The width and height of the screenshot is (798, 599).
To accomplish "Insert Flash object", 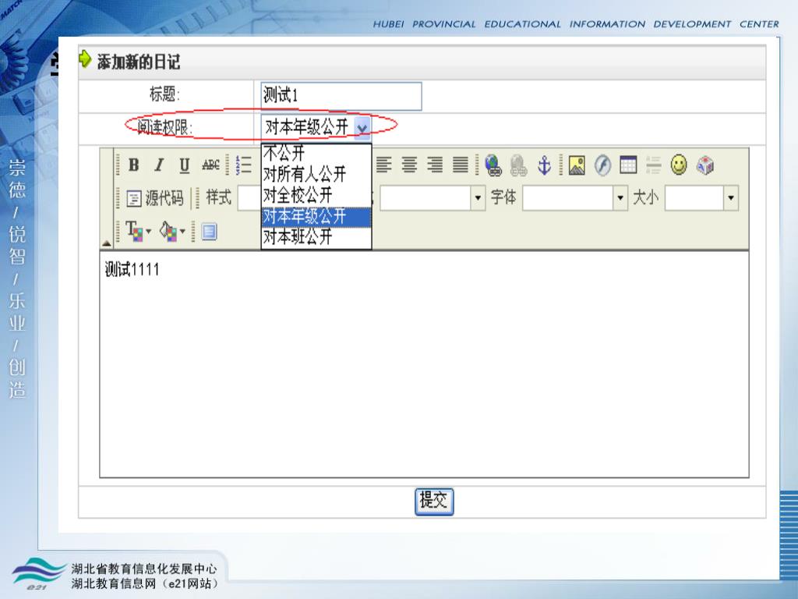I will point(602,165).
